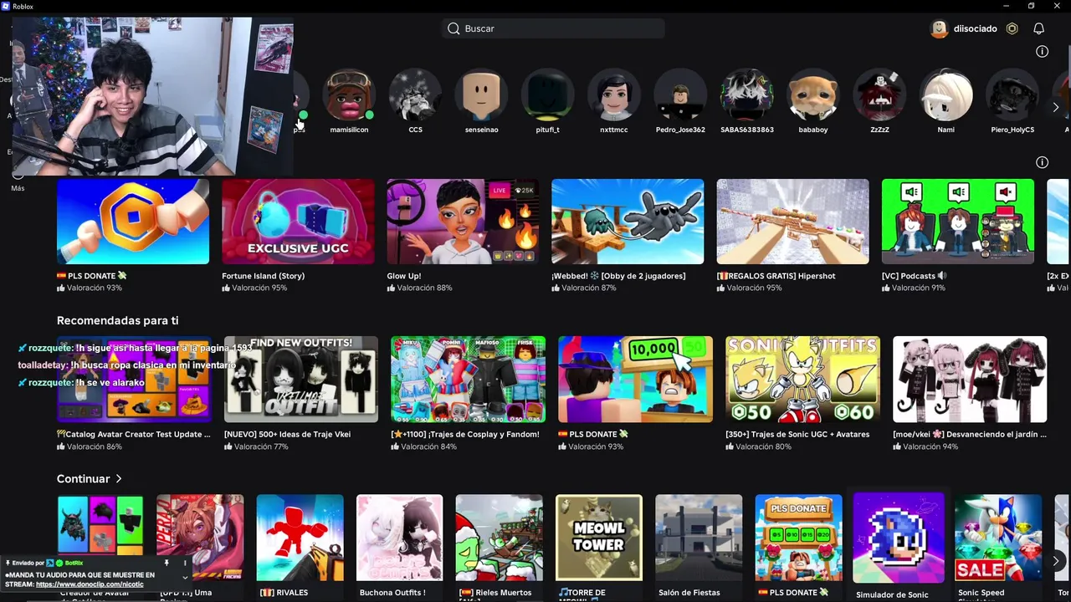Open the Salón de Fiestas tile
This screenshot has width=1071, height=602.
699,538
